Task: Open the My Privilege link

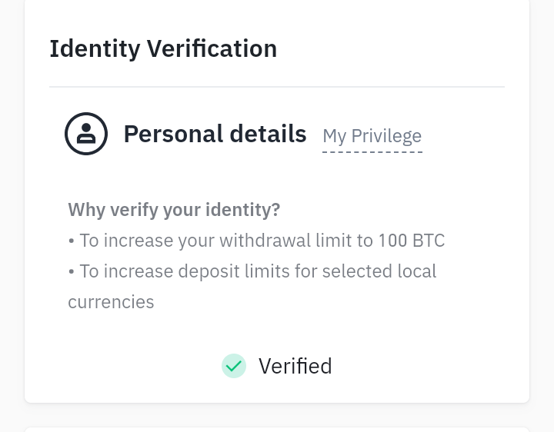Action: point(372,136)
